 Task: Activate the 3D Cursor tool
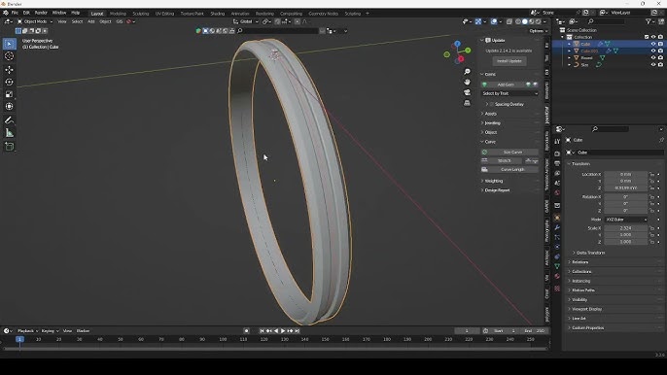(x=10, y=56)
